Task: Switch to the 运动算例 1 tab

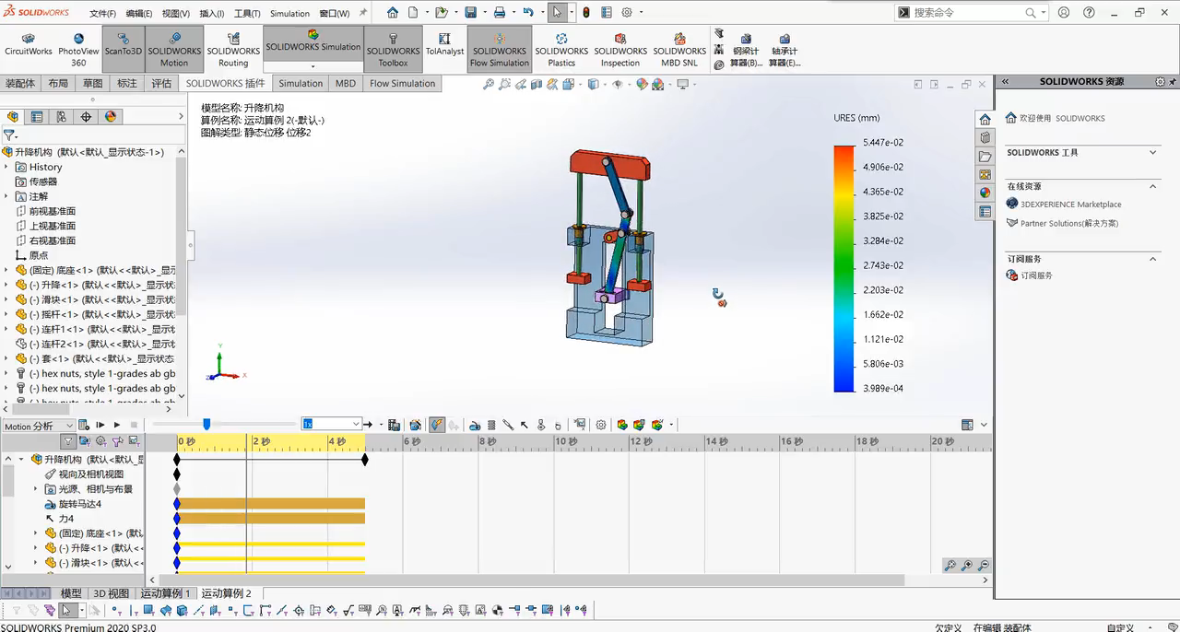Action: click(165, 593)
